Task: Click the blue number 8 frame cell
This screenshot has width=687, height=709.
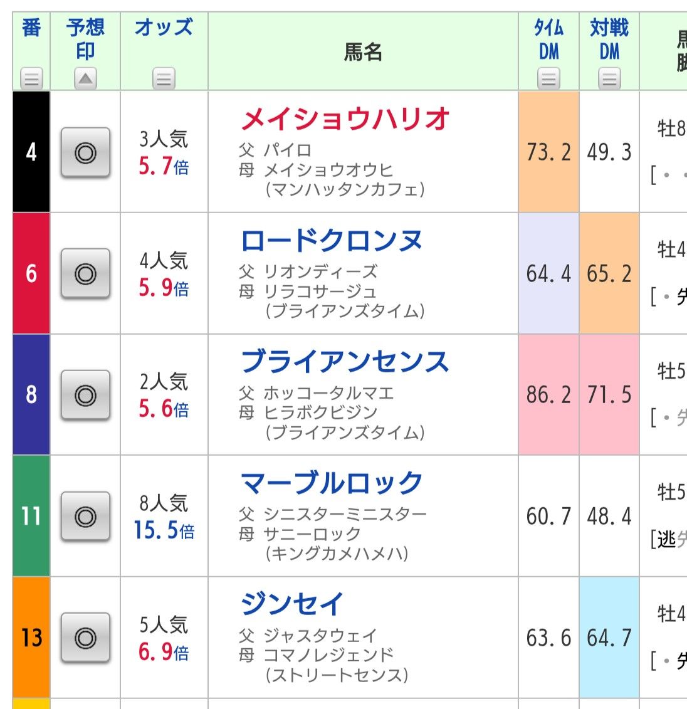Action: coord(31,395)
